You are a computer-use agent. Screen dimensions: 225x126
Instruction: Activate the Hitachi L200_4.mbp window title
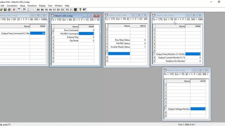pos(165,15)
